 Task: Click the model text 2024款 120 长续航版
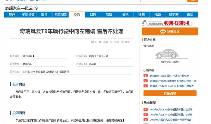tap(34, 72)
